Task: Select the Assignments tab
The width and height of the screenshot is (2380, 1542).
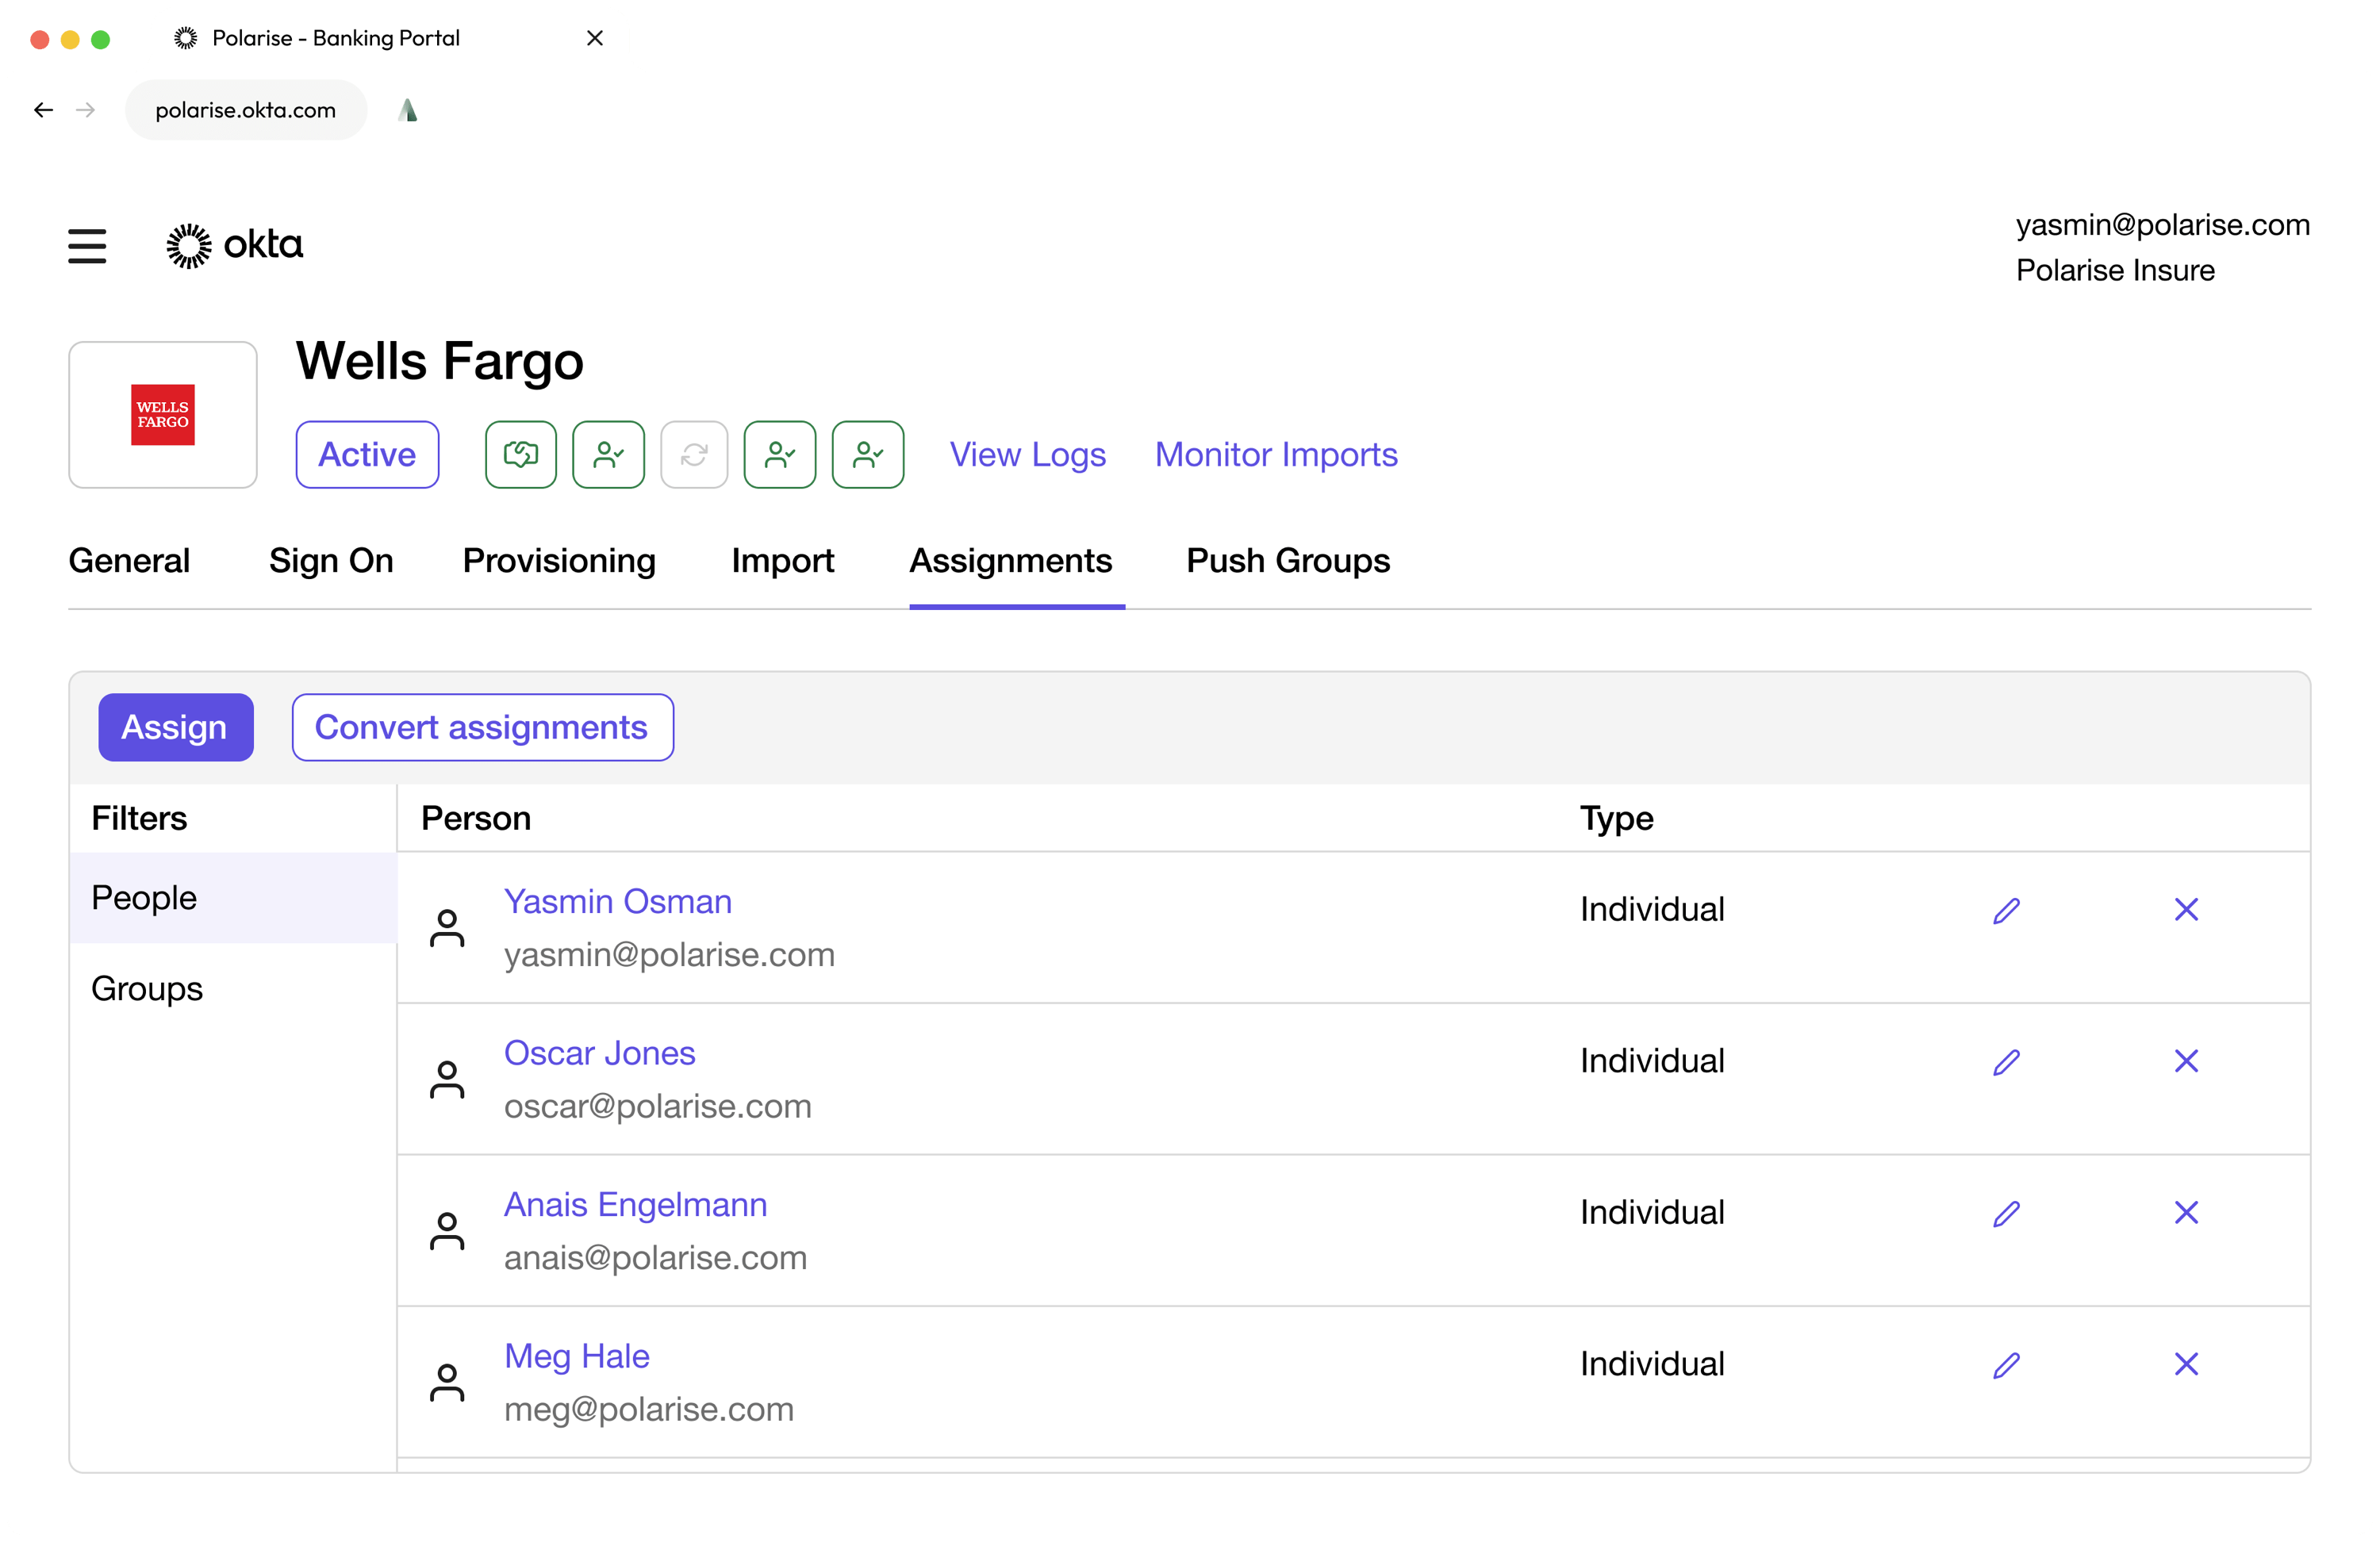Action: click(1010, 561)
